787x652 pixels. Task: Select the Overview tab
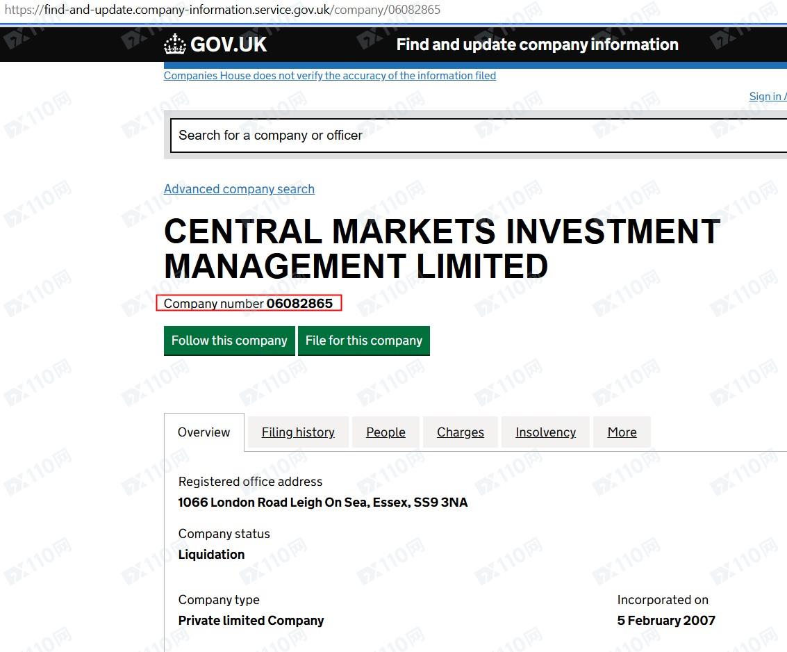point(204,432)
